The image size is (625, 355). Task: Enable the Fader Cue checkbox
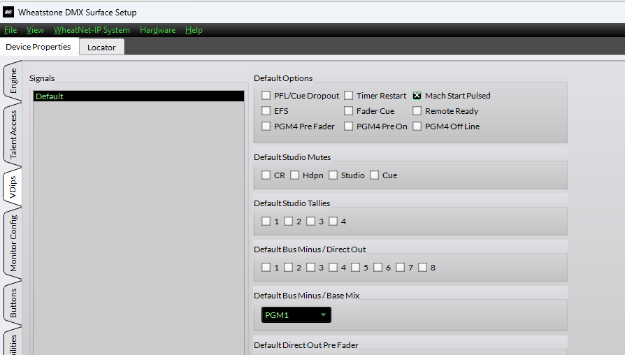348,111
